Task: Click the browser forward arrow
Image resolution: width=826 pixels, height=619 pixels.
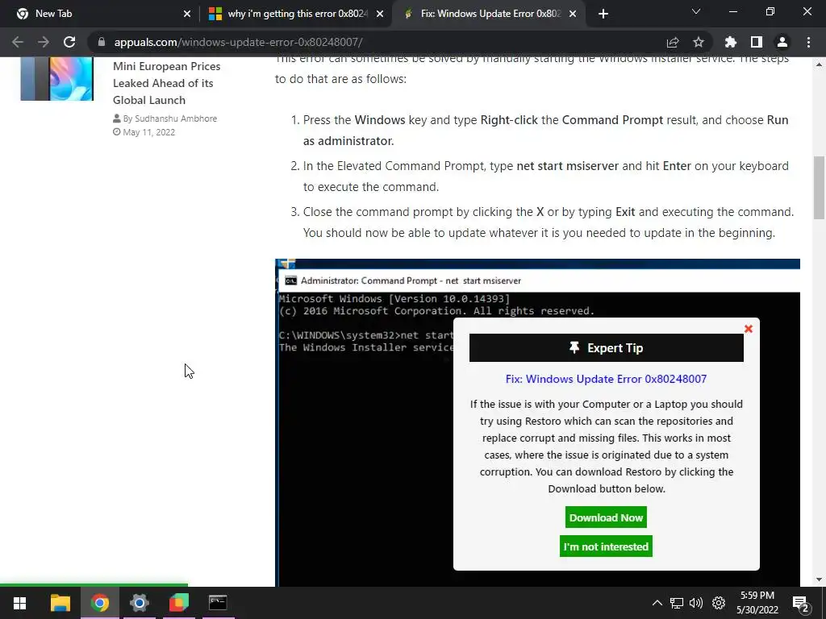Action: [x=44, y=42]
